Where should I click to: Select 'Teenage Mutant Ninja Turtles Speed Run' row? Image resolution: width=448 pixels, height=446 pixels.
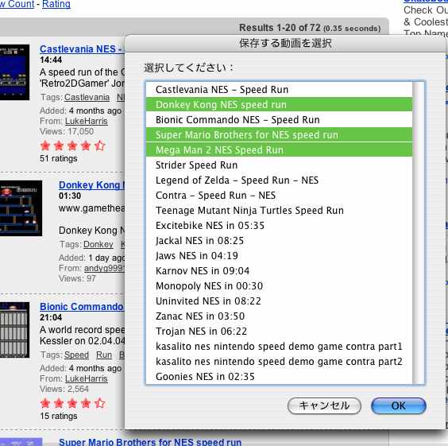click(279, 211)
